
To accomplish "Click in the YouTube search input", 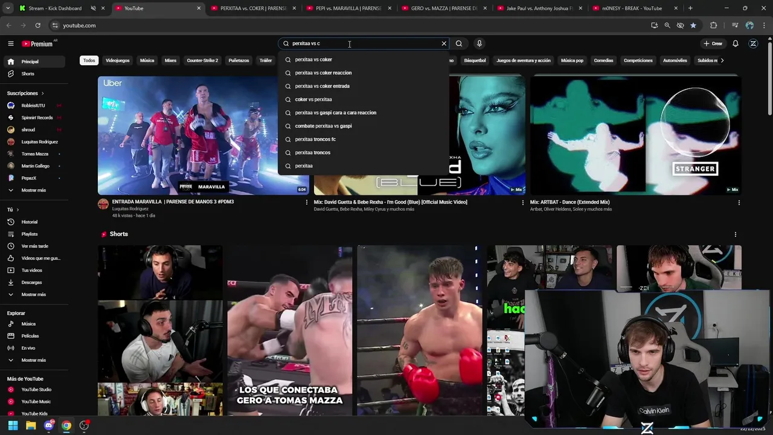I will pos(362,43).
